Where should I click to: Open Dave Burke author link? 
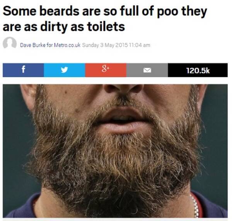(x=32, y=45)
